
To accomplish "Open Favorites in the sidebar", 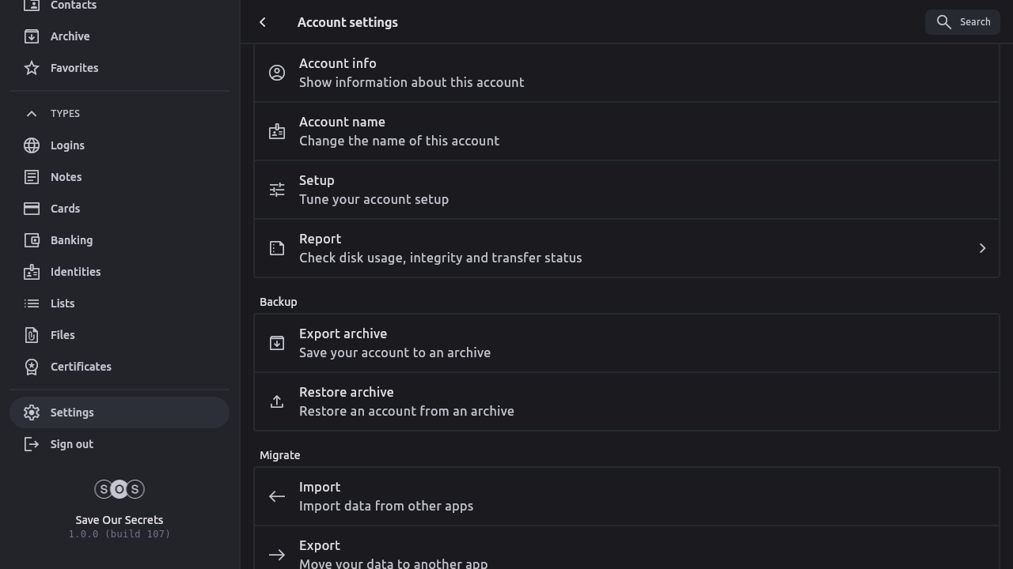I will (74, 68).
